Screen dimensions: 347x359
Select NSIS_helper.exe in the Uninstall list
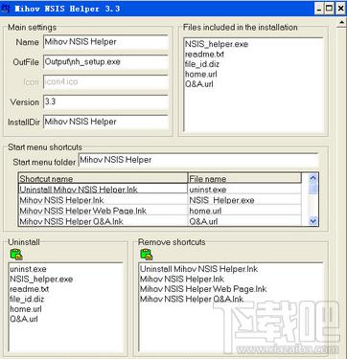point(41,279)
